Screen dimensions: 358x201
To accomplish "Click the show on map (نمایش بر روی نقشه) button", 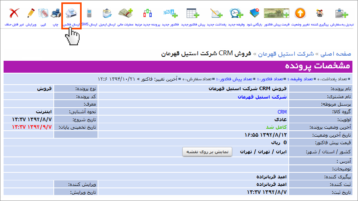I will [x=207, y=152].
